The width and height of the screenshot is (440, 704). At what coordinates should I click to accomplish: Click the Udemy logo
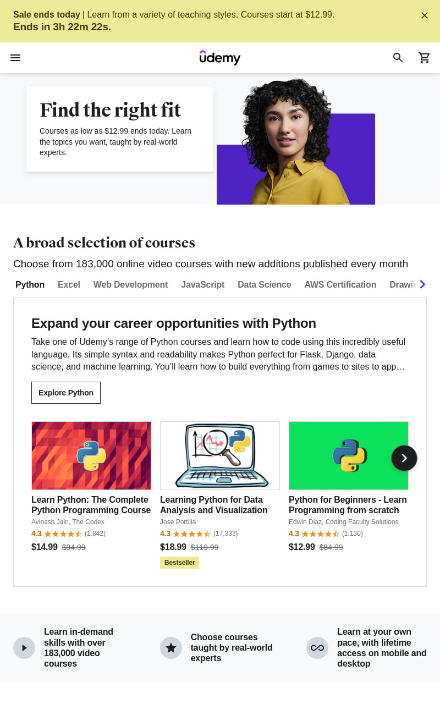pos(220,58)
